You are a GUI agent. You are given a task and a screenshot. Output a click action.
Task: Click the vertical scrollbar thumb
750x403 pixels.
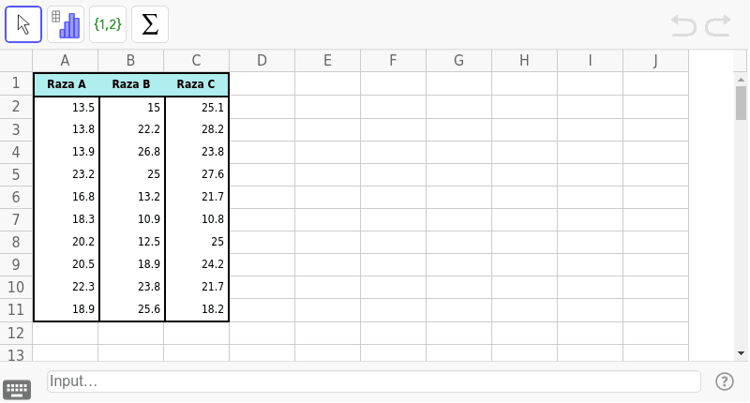point(741,103)
